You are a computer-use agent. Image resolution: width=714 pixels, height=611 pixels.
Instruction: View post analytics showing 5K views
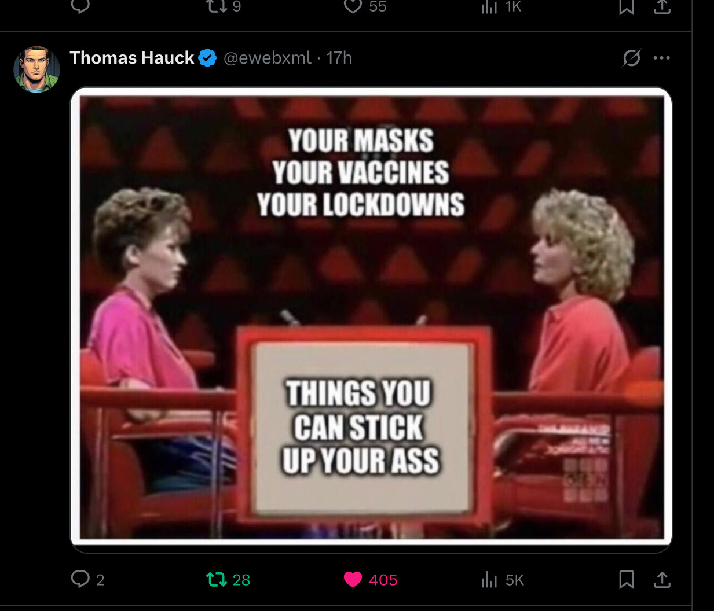[503, 579]
